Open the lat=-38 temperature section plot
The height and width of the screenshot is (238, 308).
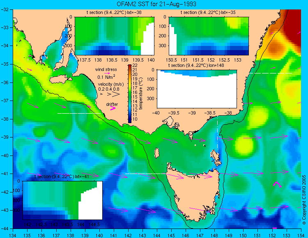[x=115, y=36]
